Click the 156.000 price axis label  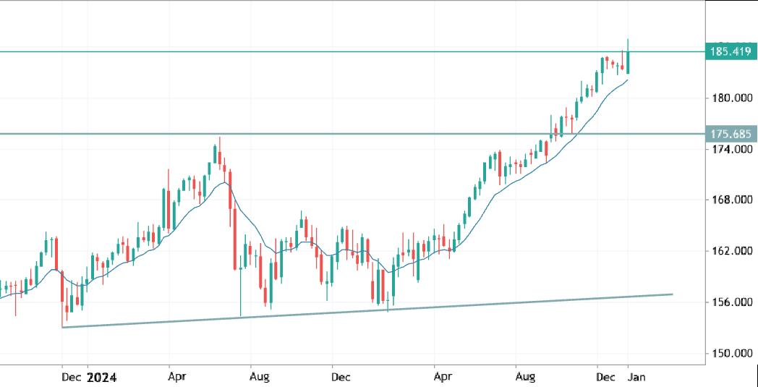(x=730, y=302)
